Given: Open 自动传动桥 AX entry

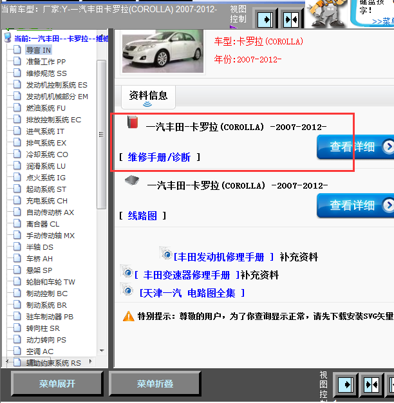Looking at the screenshot, I should coord(50,212).
